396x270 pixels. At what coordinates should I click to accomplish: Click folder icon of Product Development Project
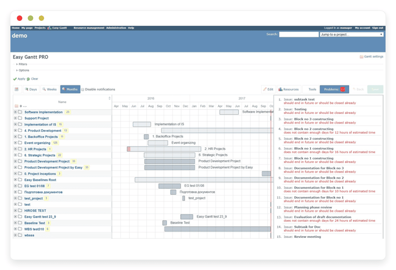pos(20,161)
